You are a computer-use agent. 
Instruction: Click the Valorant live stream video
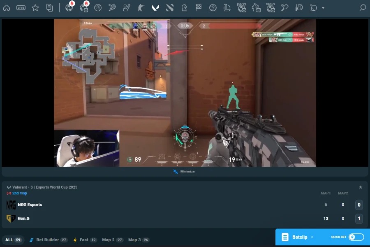pyautogui.click(x=185, y=93)
